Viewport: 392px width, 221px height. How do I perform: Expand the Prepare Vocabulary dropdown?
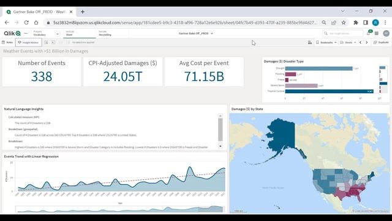(x=58, y=34)
